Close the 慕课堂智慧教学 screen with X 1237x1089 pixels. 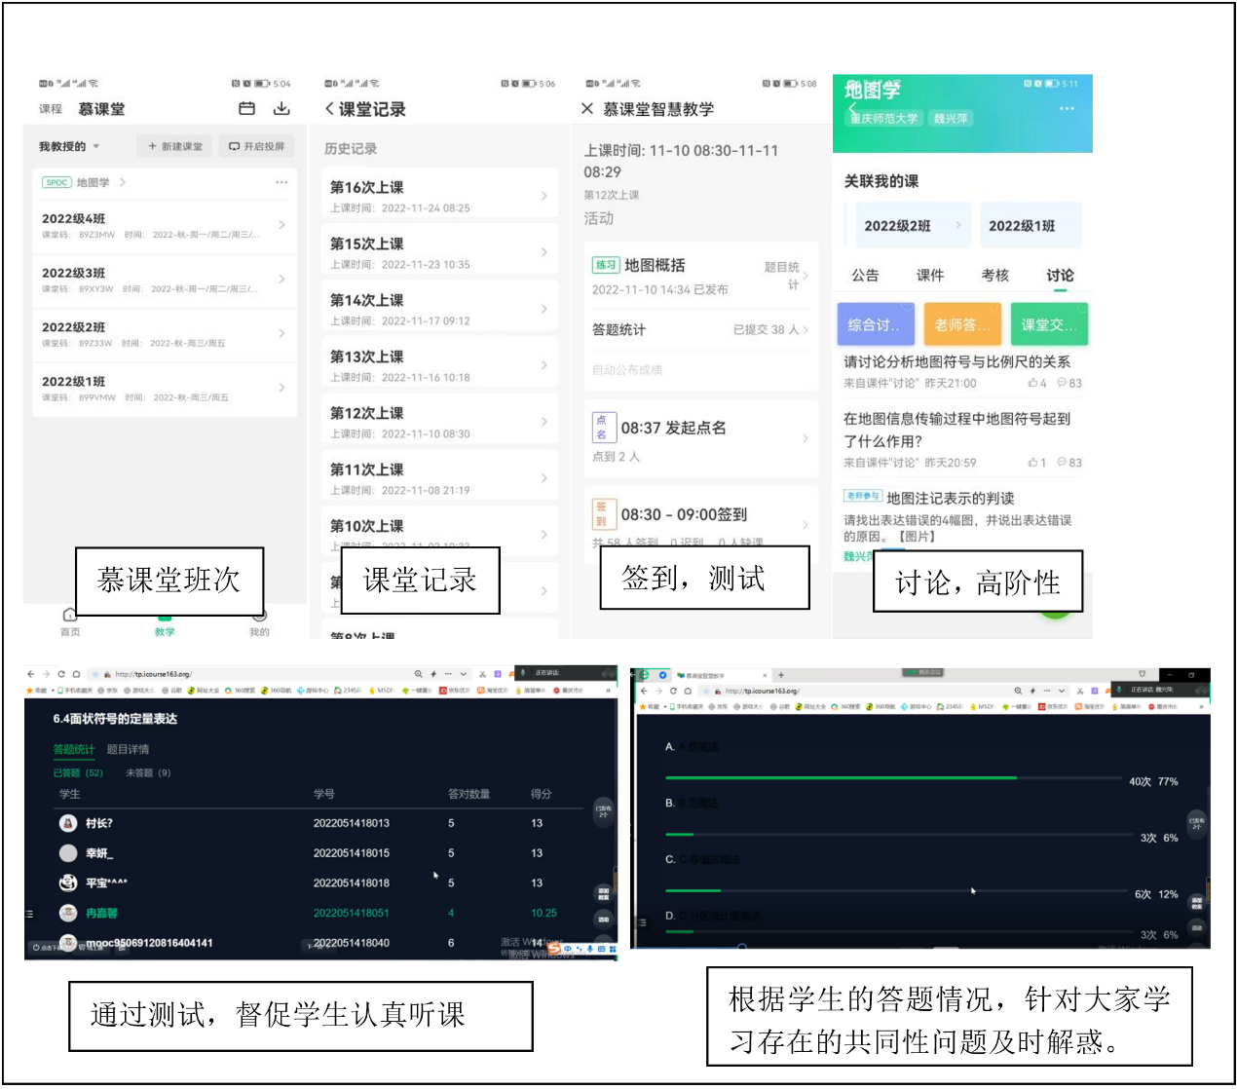click(587, 109)
